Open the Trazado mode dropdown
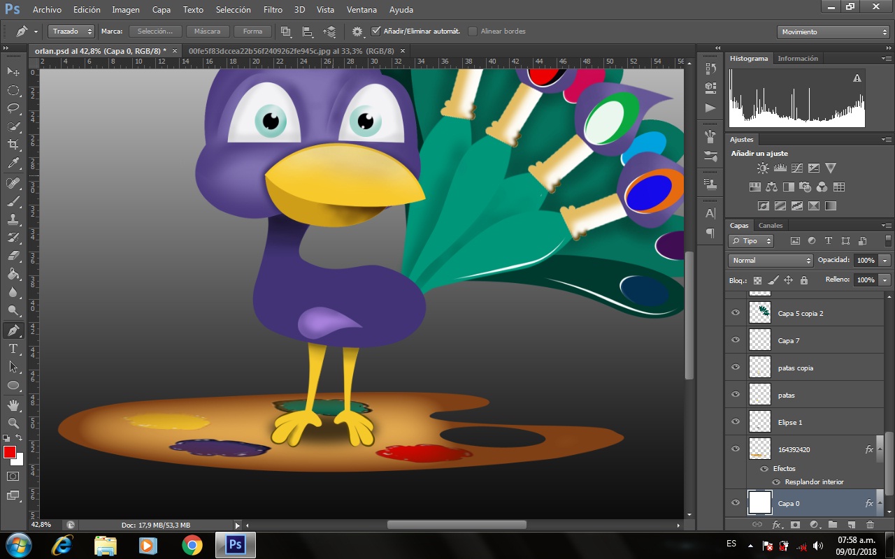 pos(71,31)
